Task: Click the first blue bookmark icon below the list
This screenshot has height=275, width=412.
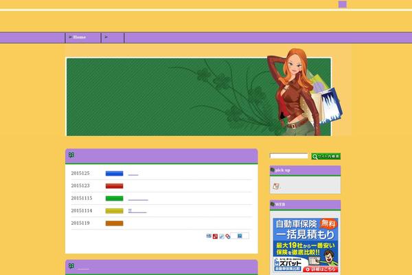Action: click(209, 236)
